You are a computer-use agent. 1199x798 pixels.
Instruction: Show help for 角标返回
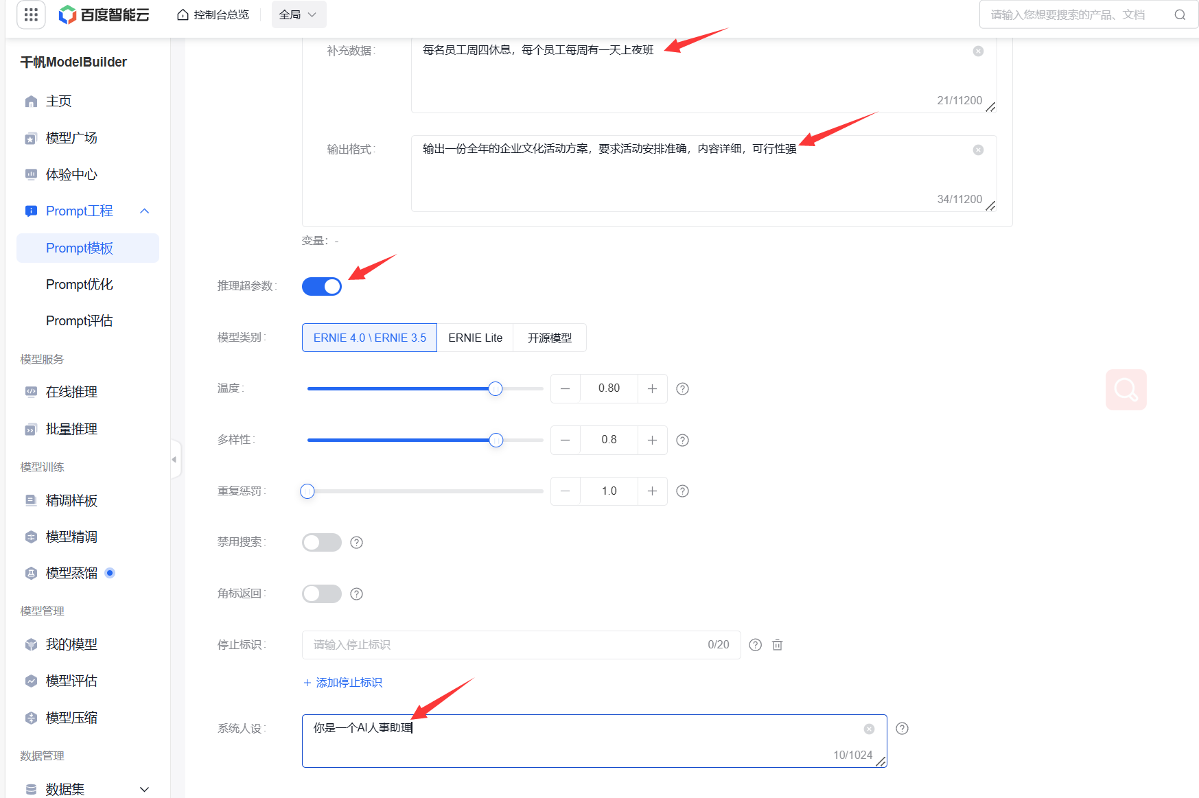[356, 594]
